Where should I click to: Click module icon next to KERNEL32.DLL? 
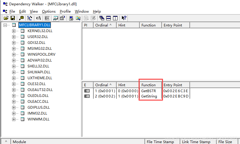(x=22, y=31)
